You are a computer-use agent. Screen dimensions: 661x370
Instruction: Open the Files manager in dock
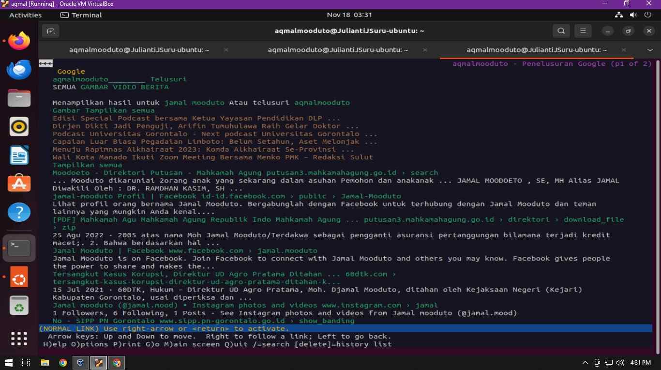pyautogui.click(x=19, y=98)
